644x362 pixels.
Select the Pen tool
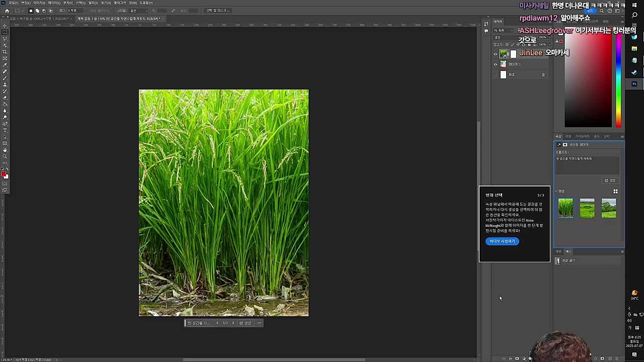coord(5,124)
